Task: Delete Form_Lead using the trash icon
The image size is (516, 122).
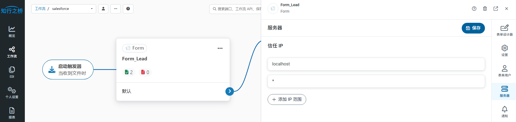Action: click(x=485, y=9)
